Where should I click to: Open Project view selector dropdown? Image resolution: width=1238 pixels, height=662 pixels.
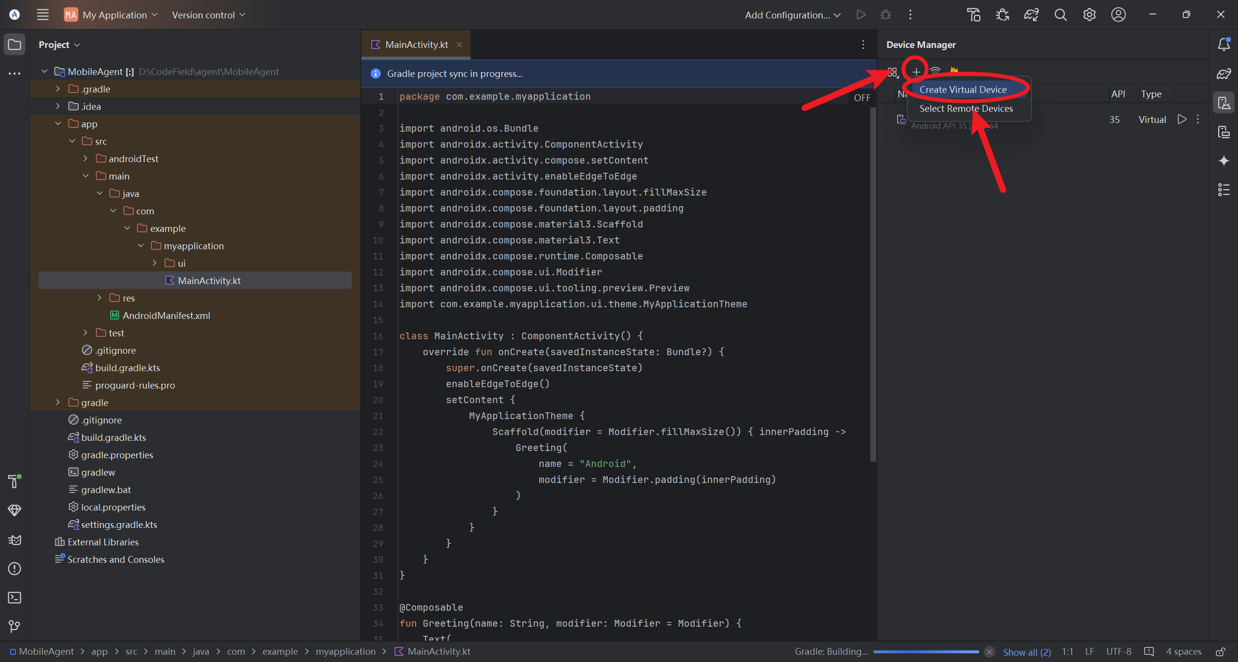(59, 45)
